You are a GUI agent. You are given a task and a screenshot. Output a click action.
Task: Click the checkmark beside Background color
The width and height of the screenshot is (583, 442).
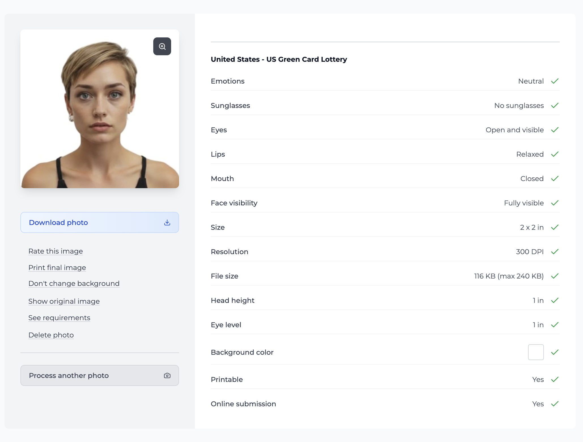pos(555,352)
